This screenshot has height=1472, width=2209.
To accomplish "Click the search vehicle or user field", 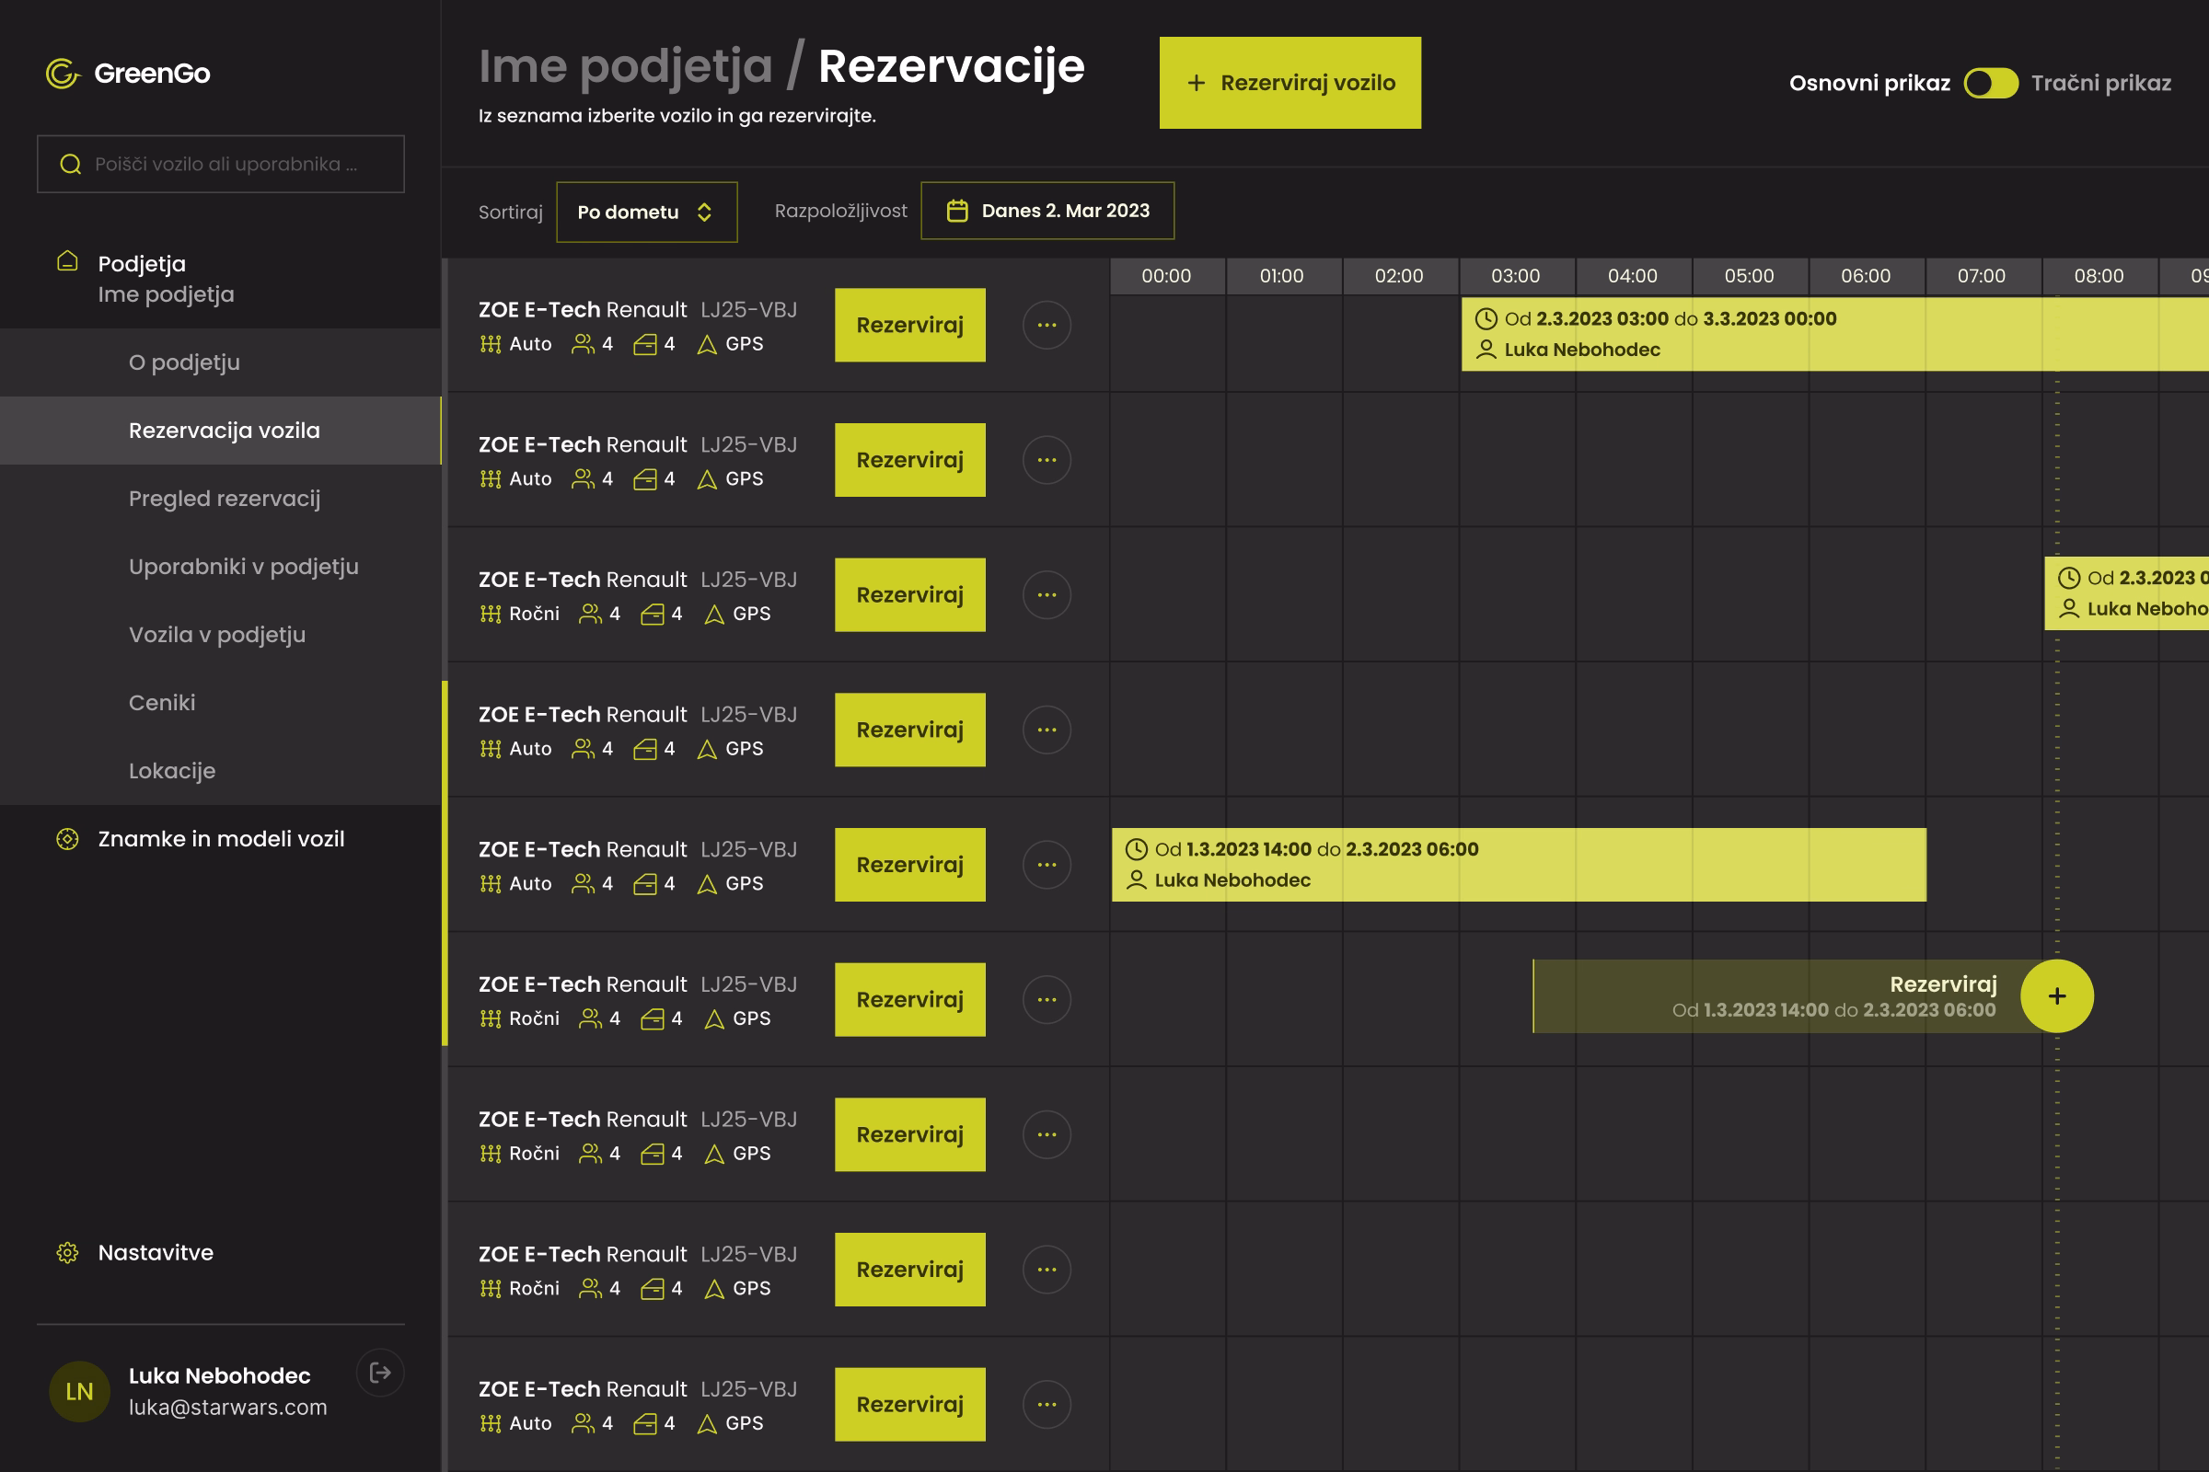I will tap(221, 165).
